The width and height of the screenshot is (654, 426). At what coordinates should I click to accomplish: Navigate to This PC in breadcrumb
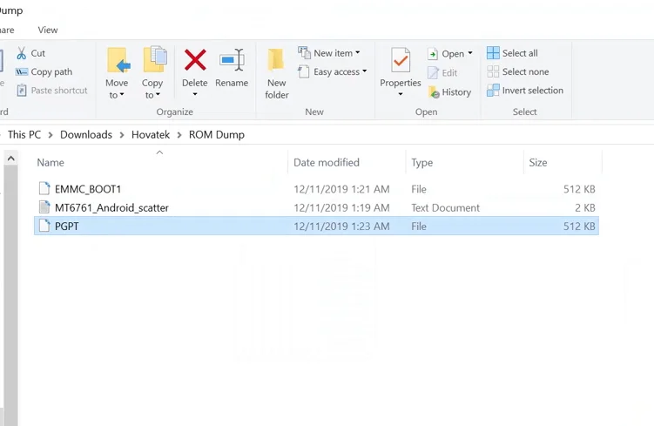[x=24, y=135]
